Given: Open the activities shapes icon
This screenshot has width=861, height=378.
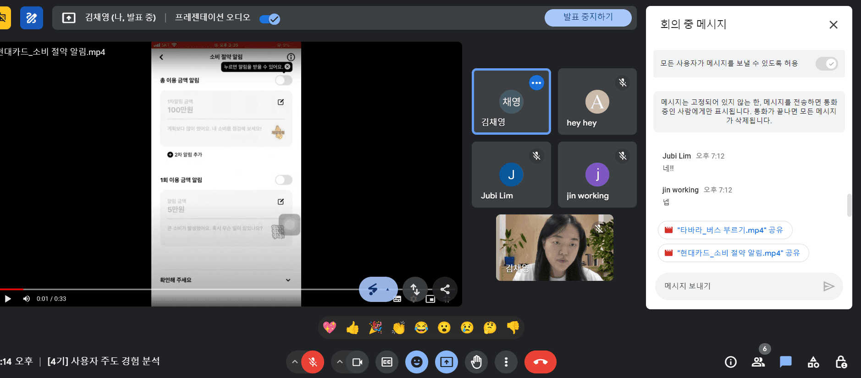Looking at the screenshot, I should click(x=813, y=362).
